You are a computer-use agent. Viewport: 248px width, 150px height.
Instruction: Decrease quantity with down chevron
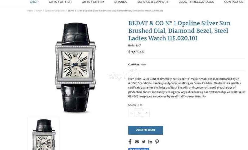[131, 113]
